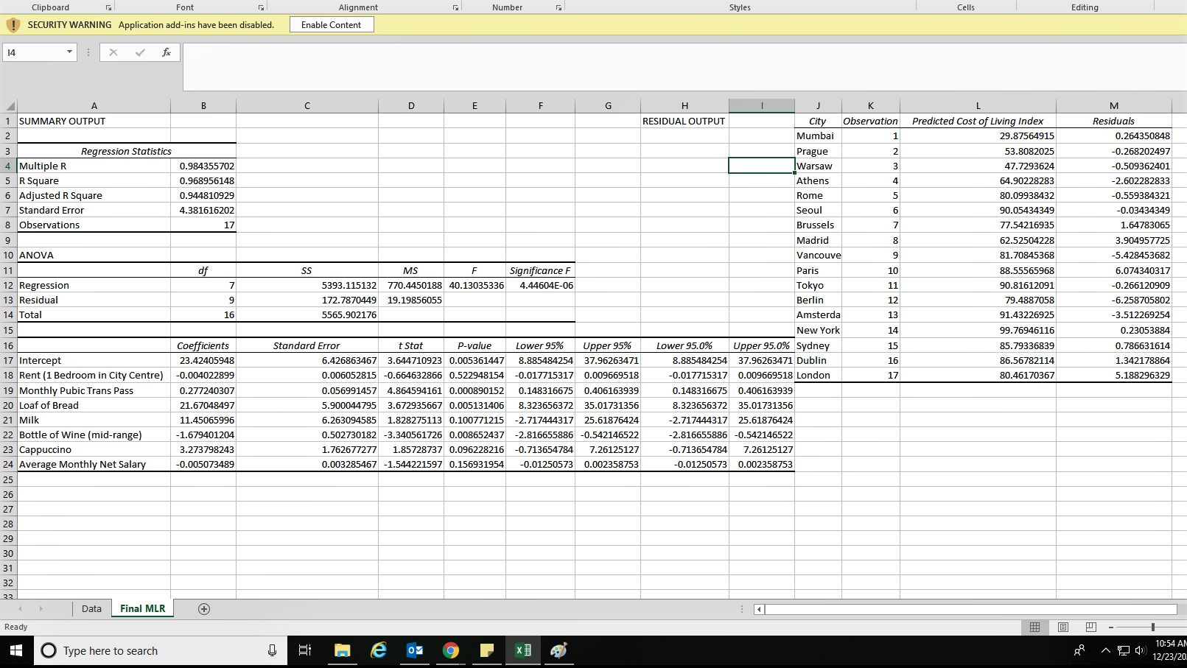This screenshot has width=1187, height=668.
Task: Click the taskbar search box
Action: (160, 650)
